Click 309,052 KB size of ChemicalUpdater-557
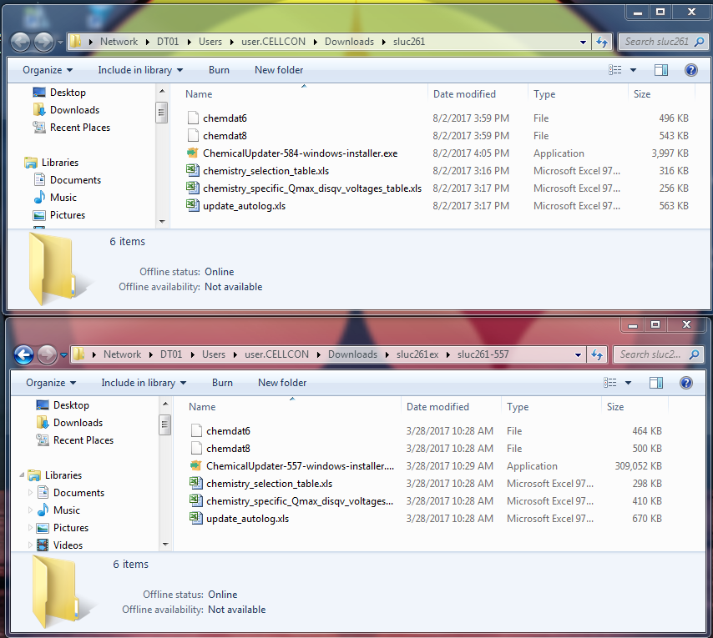Image resolution: width=713 pixels, height=638 pixels. pyautogui.click(x=638, y=466)
